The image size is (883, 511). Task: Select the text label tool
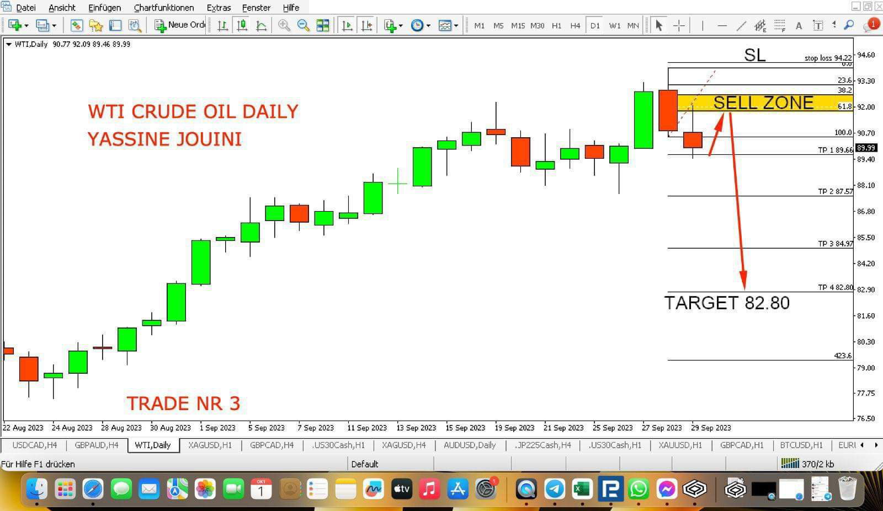pos(818,25)
